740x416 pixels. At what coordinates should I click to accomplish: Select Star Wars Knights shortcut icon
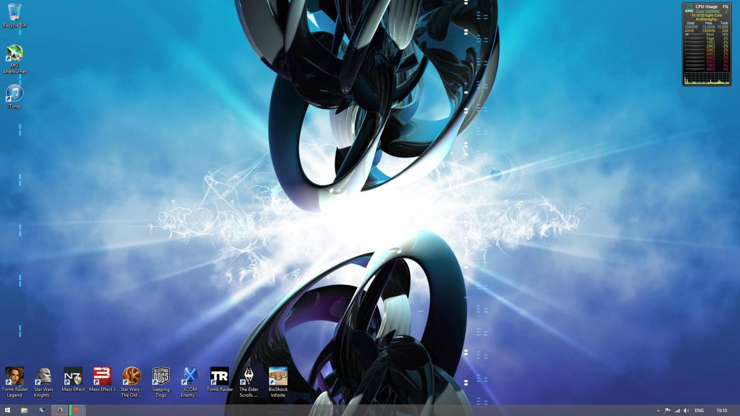(x=44, y=382)
